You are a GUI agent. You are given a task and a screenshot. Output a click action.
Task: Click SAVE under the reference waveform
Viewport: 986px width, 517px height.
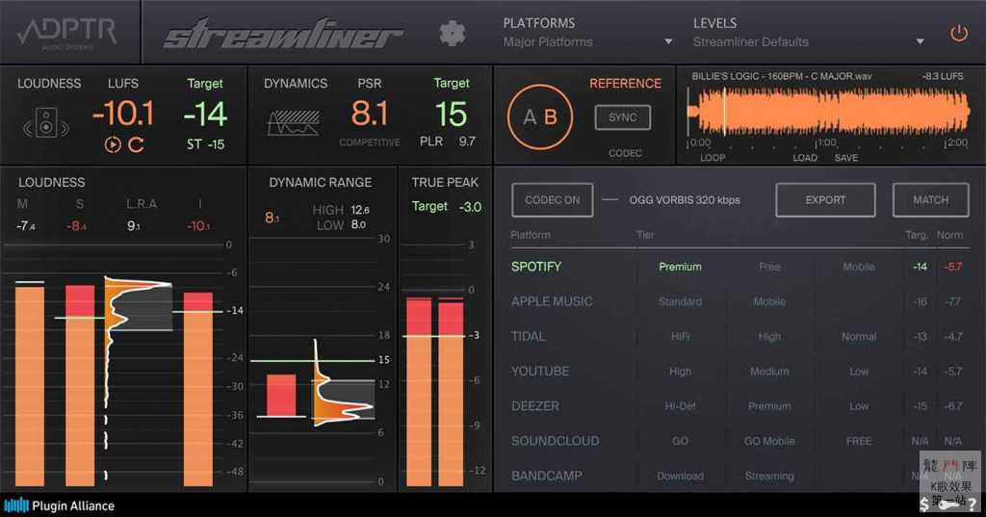[845, 158]
